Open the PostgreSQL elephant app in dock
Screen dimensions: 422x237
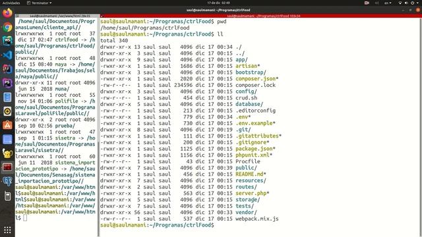(7, 182)
